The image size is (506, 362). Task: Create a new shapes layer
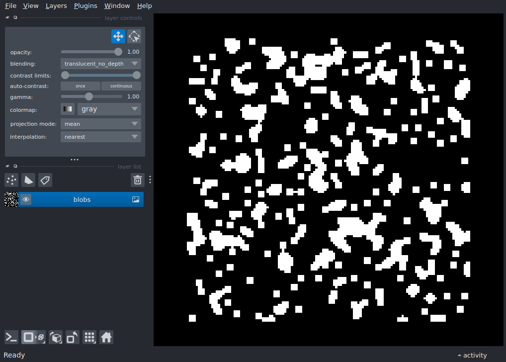[28, 180]
